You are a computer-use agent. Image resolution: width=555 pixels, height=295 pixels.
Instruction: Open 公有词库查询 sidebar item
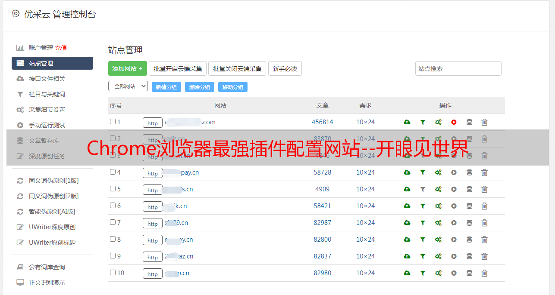(x=47, y=267)
